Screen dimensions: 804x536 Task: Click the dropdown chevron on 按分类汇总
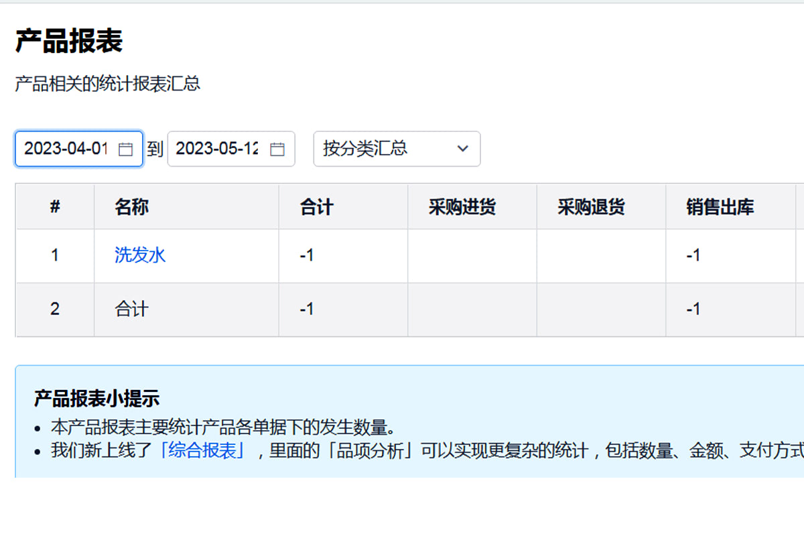(x=463, y=149)
